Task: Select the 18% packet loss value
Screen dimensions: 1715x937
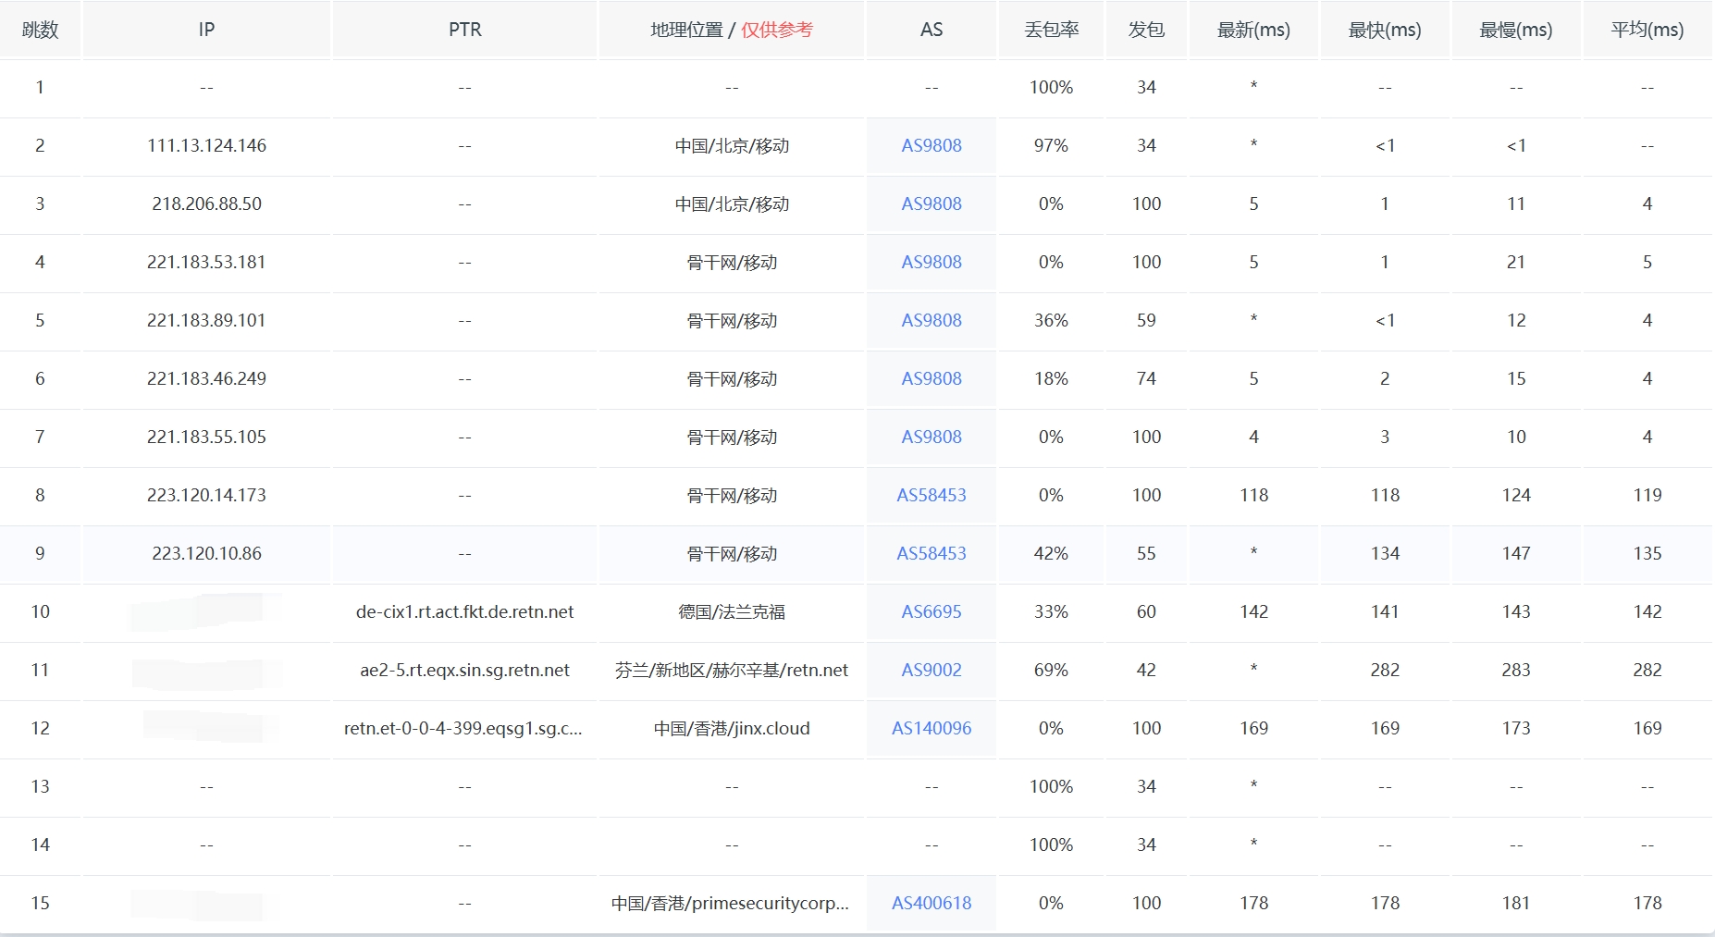Action: [1051, 378]
